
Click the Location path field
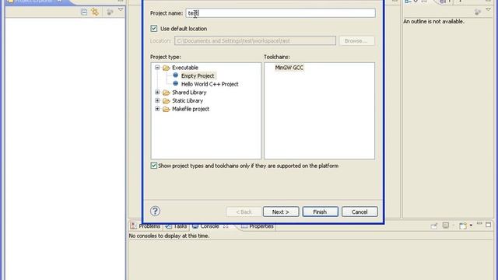click(x=255, y=40)
